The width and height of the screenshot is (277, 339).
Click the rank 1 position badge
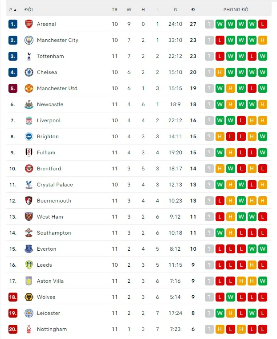13,24
